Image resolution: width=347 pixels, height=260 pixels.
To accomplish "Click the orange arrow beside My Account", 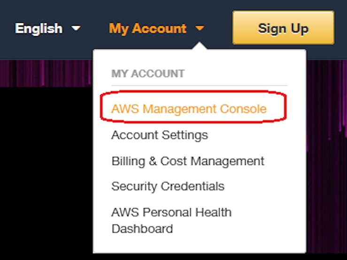I will coord(200,28).
